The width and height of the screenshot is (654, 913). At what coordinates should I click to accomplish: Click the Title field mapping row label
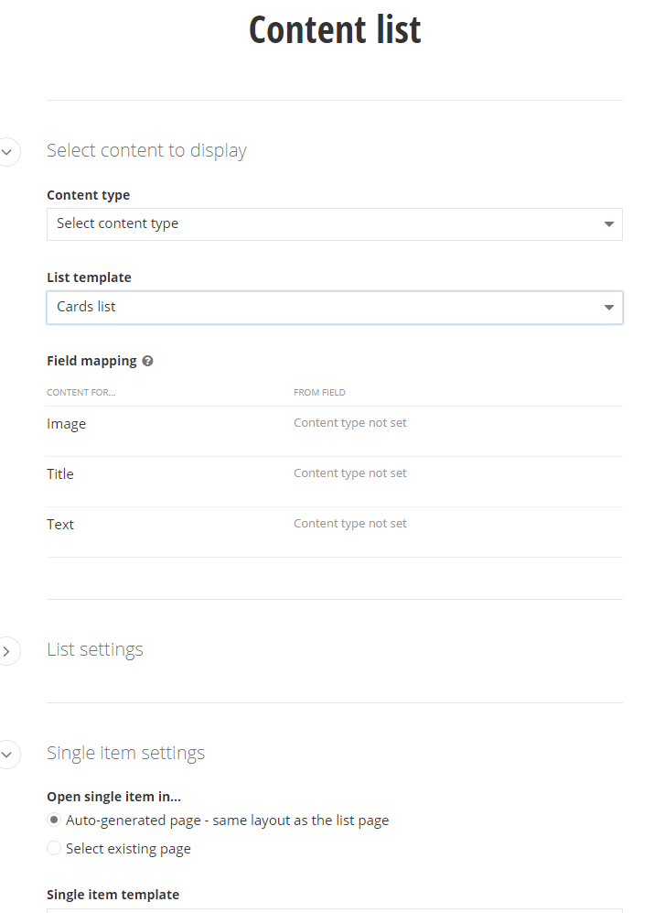click(60, 474)
